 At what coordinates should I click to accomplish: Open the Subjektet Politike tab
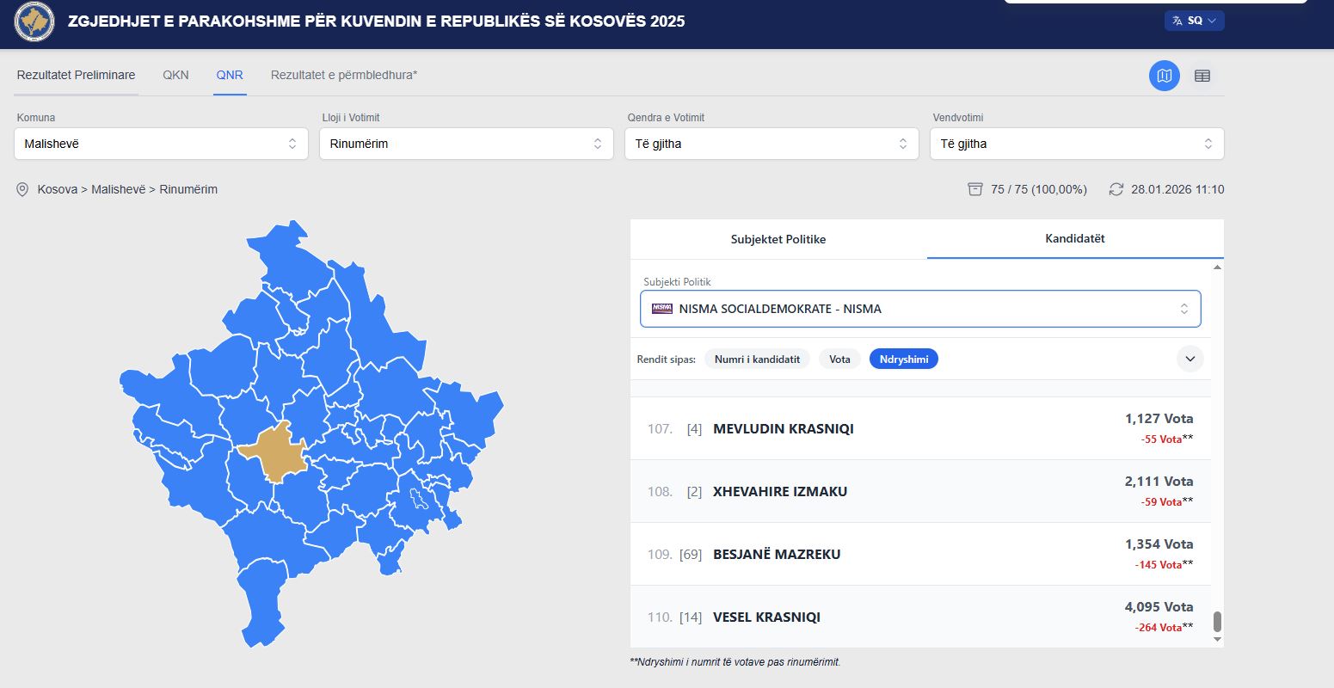coord(778,239)
